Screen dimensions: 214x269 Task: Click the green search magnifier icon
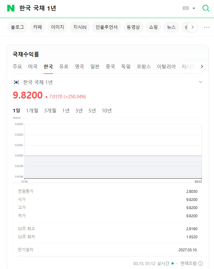206,8
